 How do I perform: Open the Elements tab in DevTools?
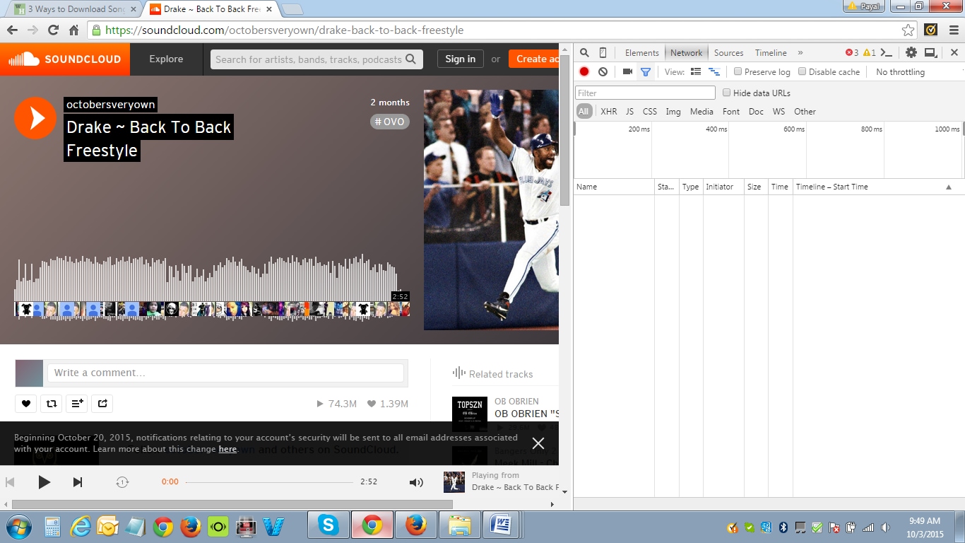[x=641, y=53]
